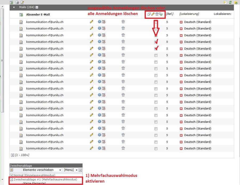240x185 pixels.
Task: Click transfer selection to clipboard icon in header
Action: pyautogui.click(x=161, y=14)
